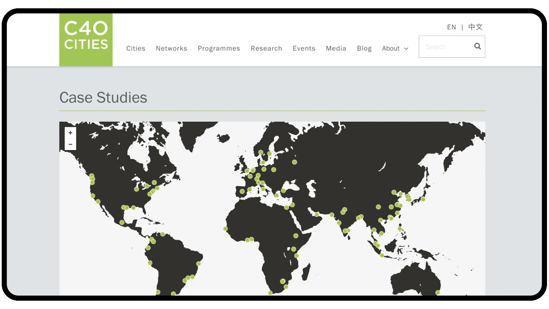Zoom out of the map with the minus control
This screenshot has width=549, height=309.
(70, 144)
